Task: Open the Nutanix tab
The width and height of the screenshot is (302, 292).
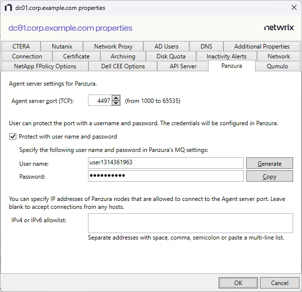Action: point(62,47)
